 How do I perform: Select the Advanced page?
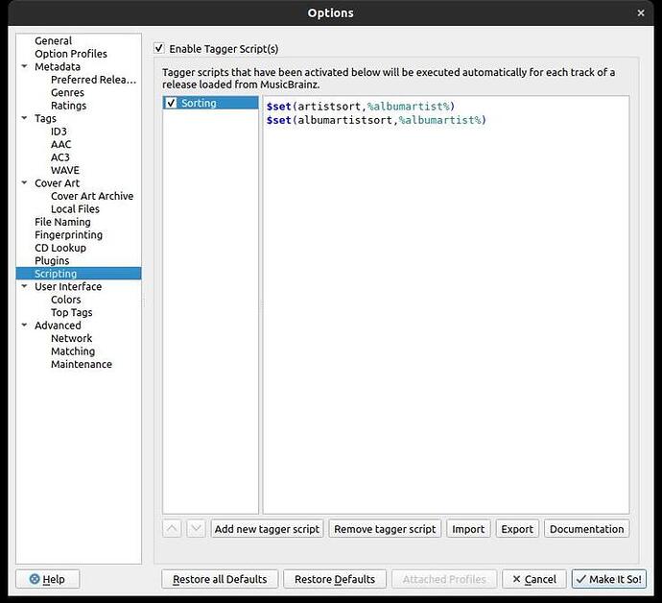click(x=58, y=326)
